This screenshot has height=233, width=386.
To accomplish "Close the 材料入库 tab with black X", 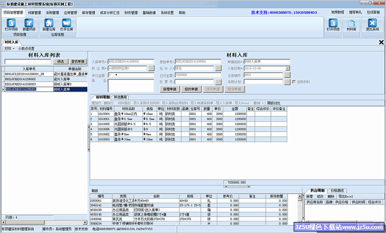I will coord(381,42).
